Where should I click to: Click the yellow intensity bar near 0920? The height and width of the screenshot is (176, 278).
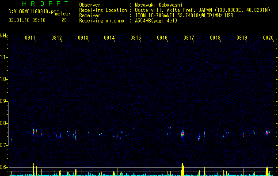click(x=267, y=171)
